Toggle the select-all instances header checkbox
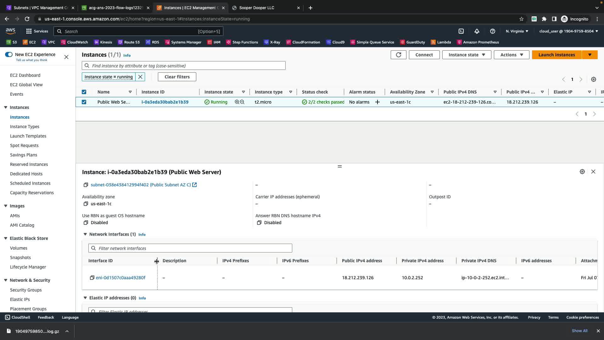Screen dimensions: 604x340 [x=84, y=92]
